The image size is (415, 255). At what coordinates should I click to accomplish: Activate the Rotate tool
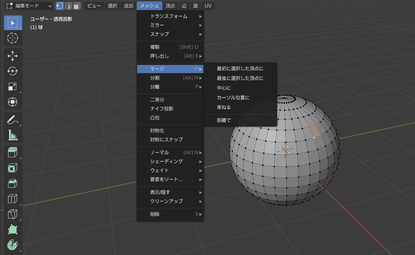tap(13, 71)
